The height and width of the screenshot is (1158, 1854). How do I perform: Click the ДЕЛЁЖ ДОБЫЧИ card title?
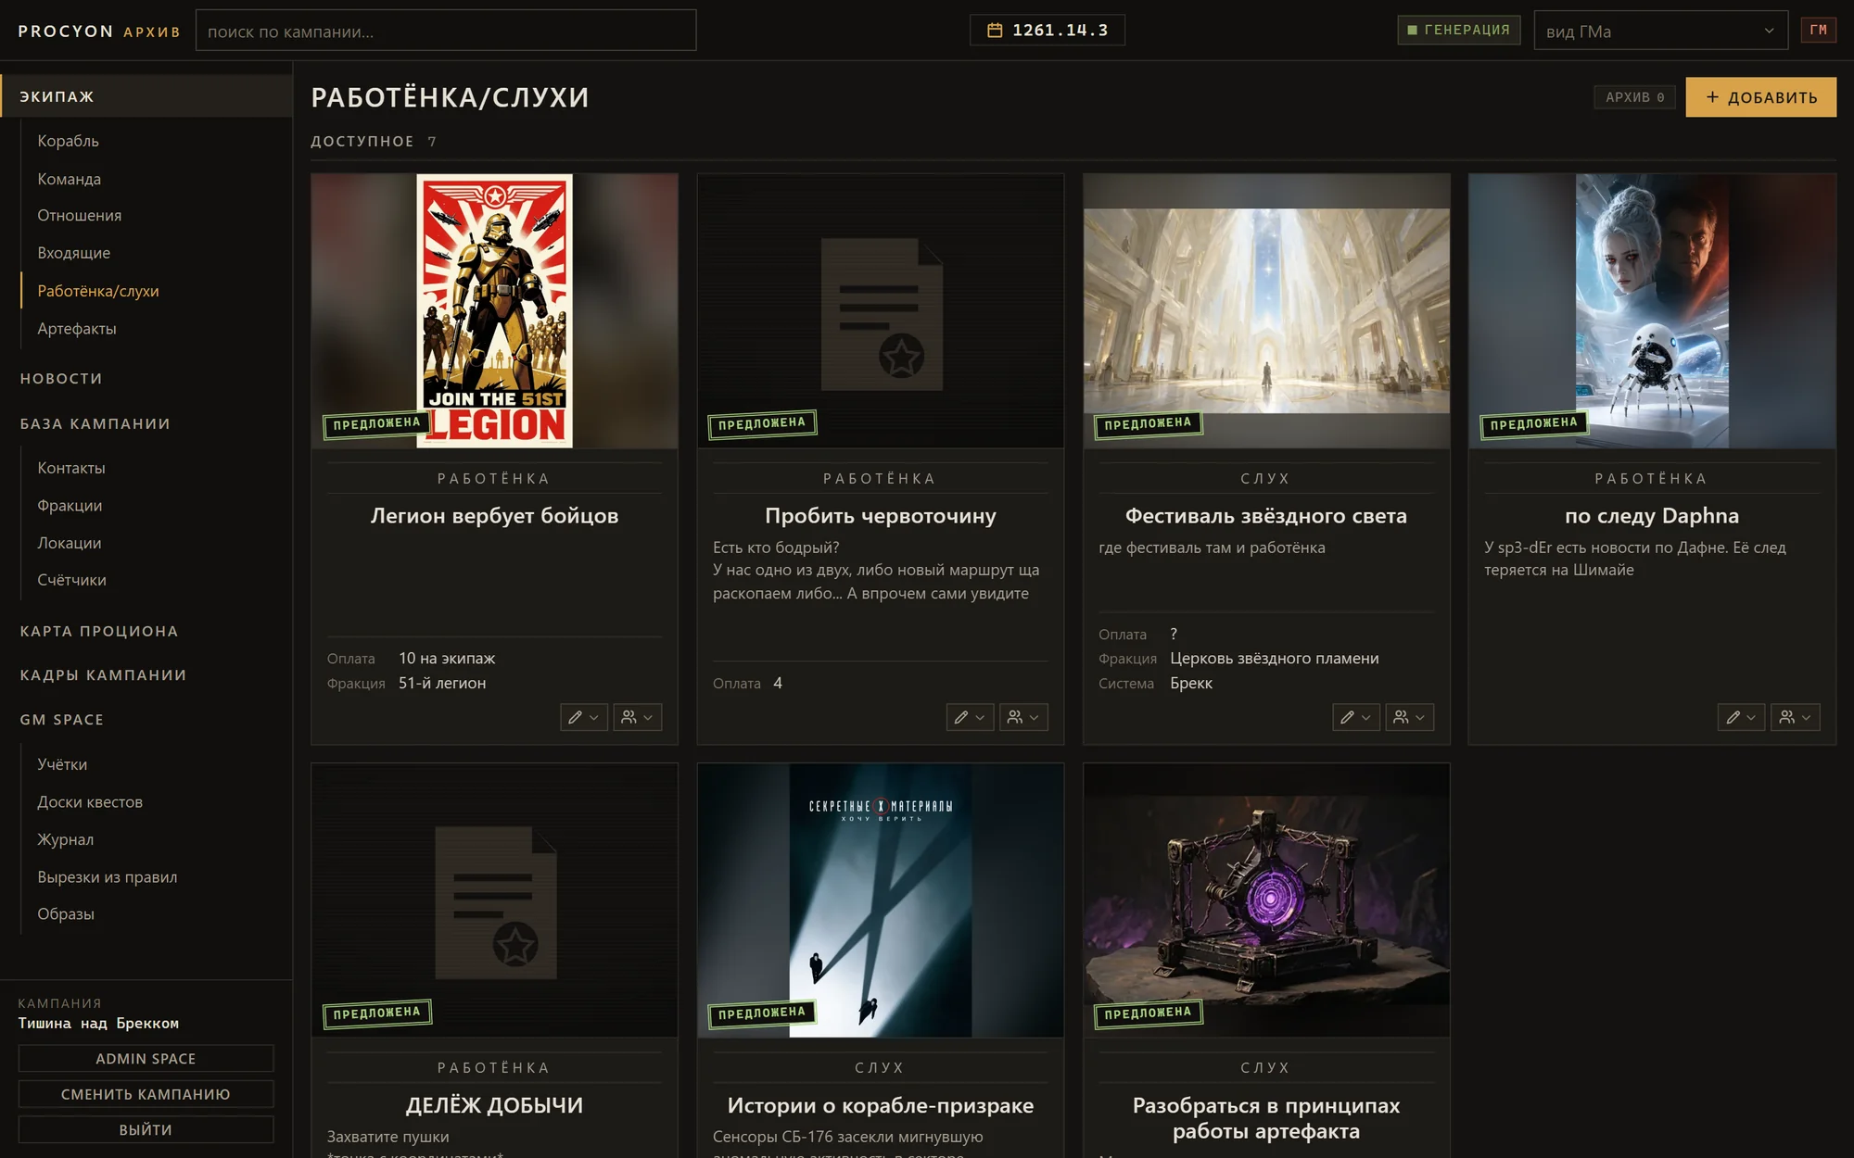click(494, 1105)
